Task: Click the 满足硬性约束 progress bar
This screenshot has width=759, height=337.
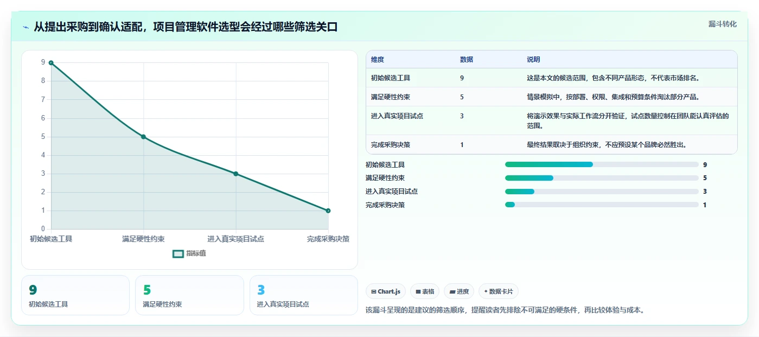Action: pyautogui.click(x=602, y=178)
